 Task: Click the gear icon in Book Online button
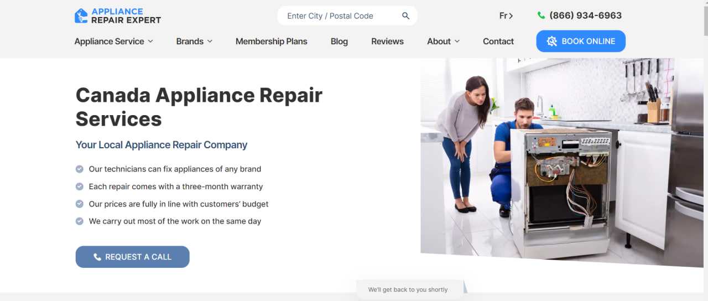(x=551, y=41)
